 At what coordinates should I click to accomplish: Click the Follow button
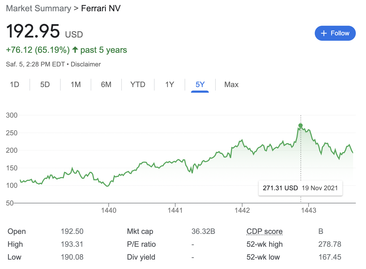click(335, 33)
